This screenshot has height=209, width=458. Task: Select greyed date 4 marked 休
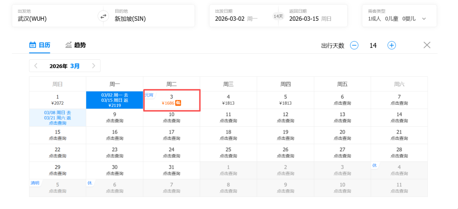click(x=399, y=170)
